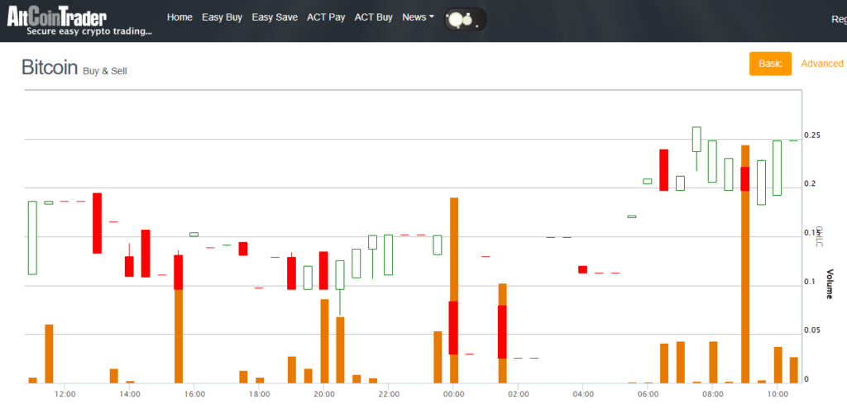Click the Buy & Sell subtitle

[105, 71]
